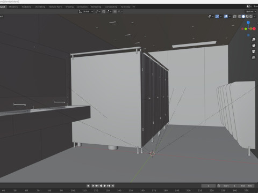The image size is (258, 193).
Task: Switch to solid viewport shading
Action: 243,17
